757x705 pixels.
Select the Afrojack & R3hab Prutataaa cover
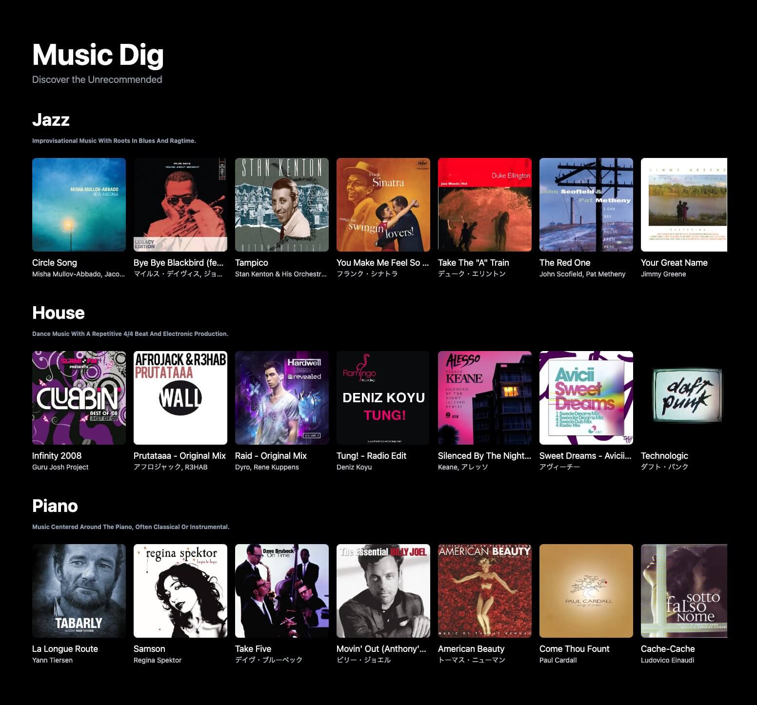180,398
